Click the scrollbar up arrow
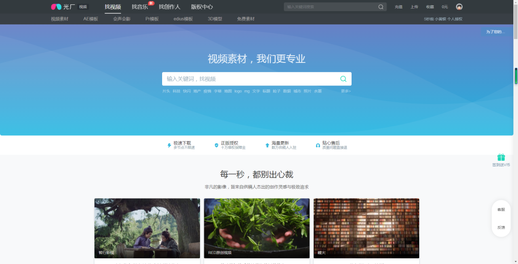Image resolution: width=518 pixels, height=264 pixels. 516,2
